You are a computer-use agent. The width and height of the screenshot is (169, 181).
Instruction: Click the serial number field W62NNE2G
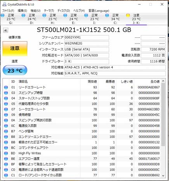pyautogui.click(x=87, y=44)
